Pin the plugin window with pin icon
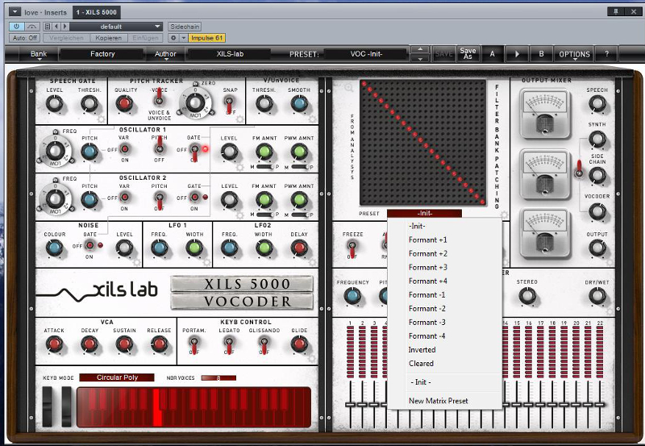 [x=616, y=11]
